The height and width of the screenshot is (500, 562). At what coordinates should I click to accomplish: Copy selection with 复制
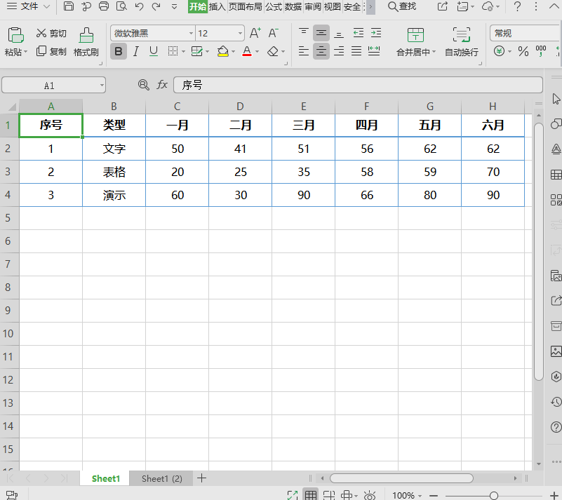click(51, 52)
